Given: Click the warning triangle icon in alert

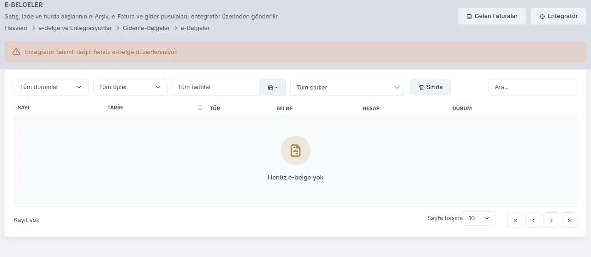Looking at the screenshot, I should coord(16,52).
